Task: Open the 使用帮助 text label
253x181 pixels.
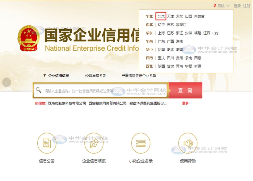Action: [x=188, y=161]
